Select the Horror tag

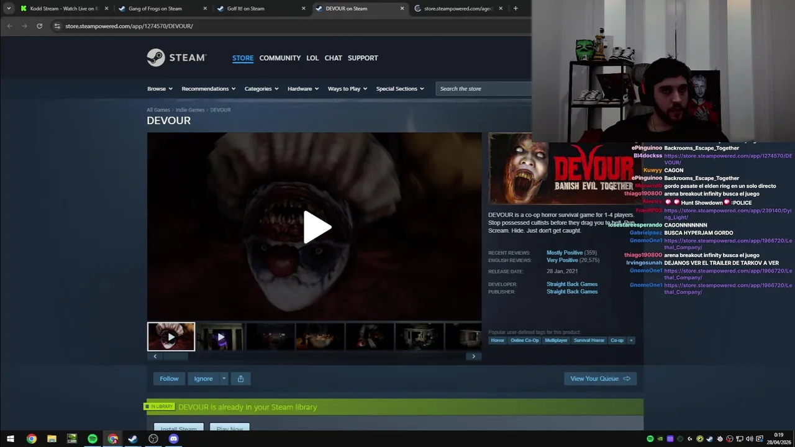[497, 340]
